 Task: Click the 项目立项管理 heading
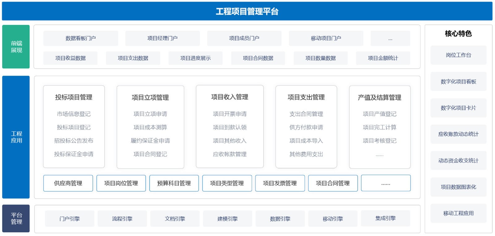click(150, 98)
